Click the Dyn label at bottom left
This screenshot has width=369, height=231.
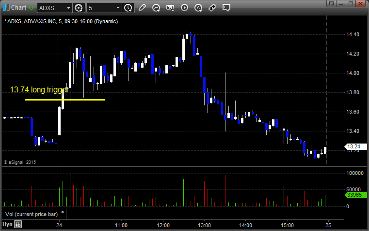7,224
